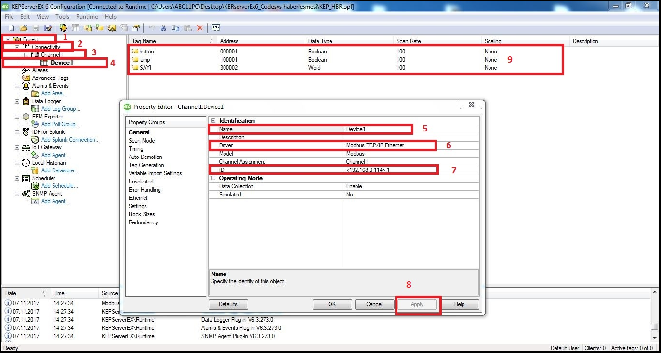
Task: Open the Runtime menu
Action: click(x=87, y=17)
